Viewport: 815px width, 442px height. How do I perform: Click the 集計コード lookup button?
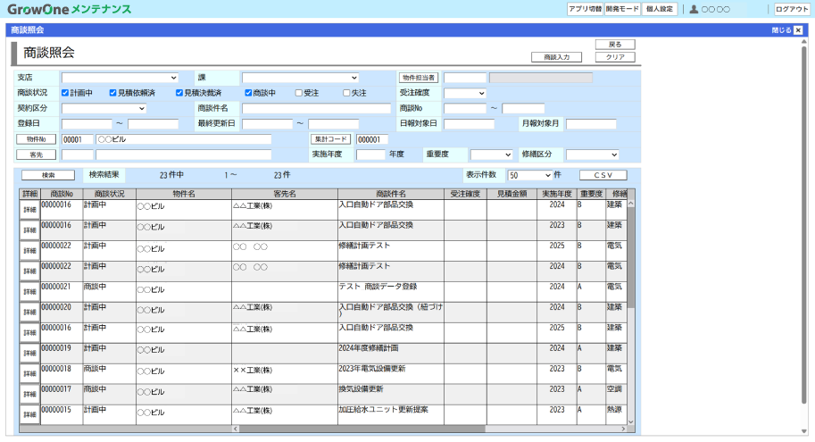331,140
